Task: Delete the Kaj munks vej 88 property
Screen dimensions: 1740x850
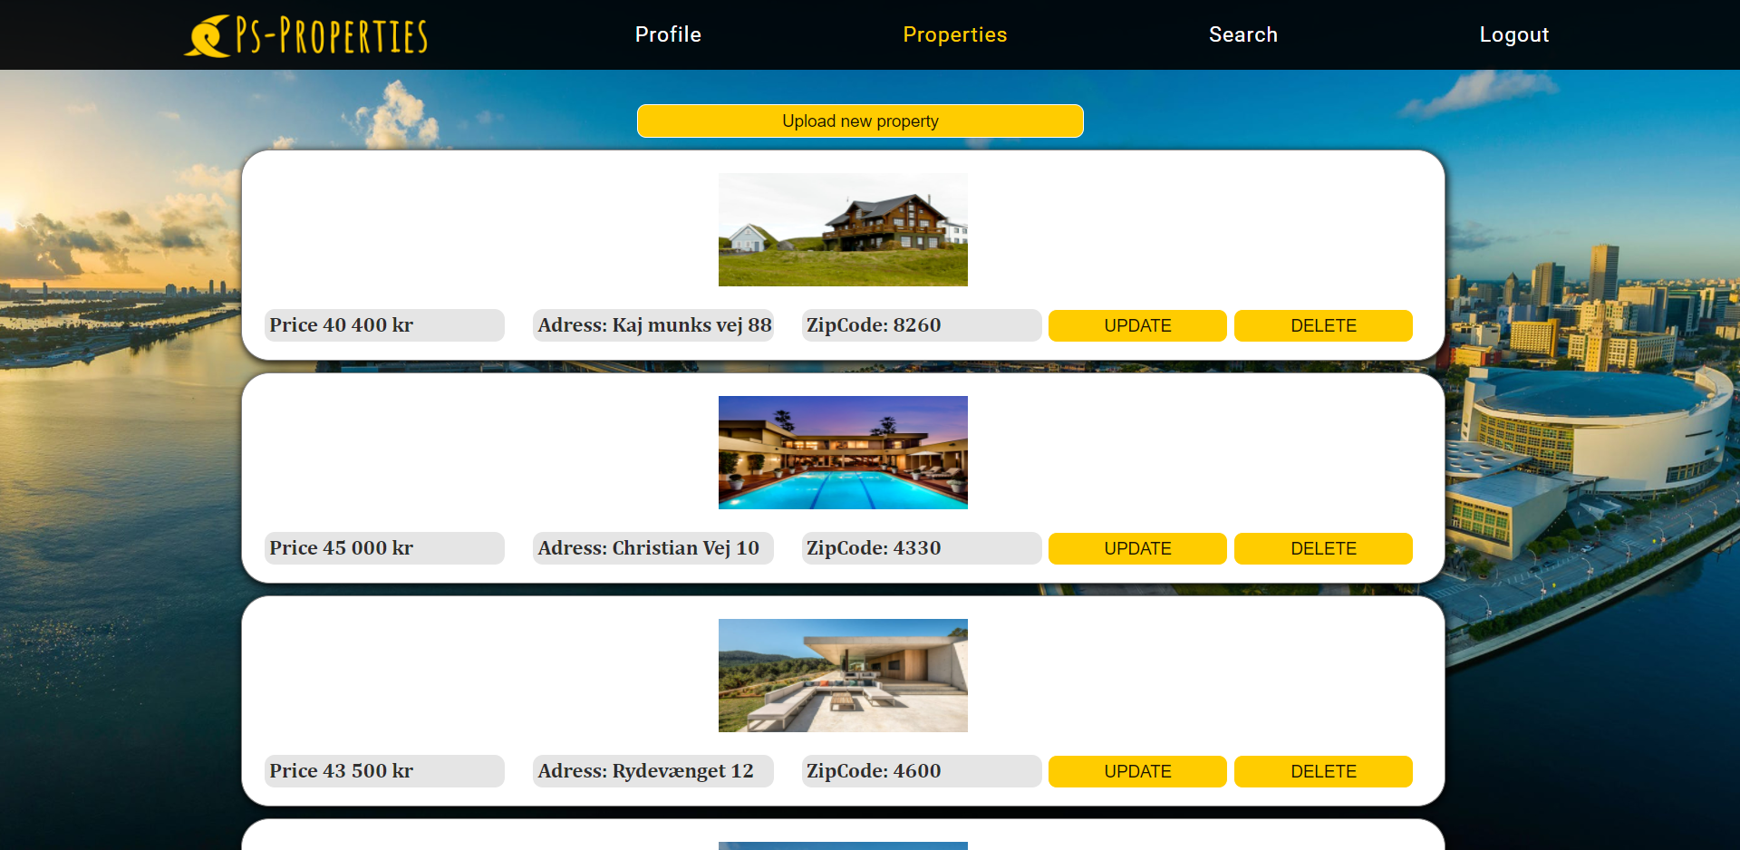Action: pos(1323,325)
